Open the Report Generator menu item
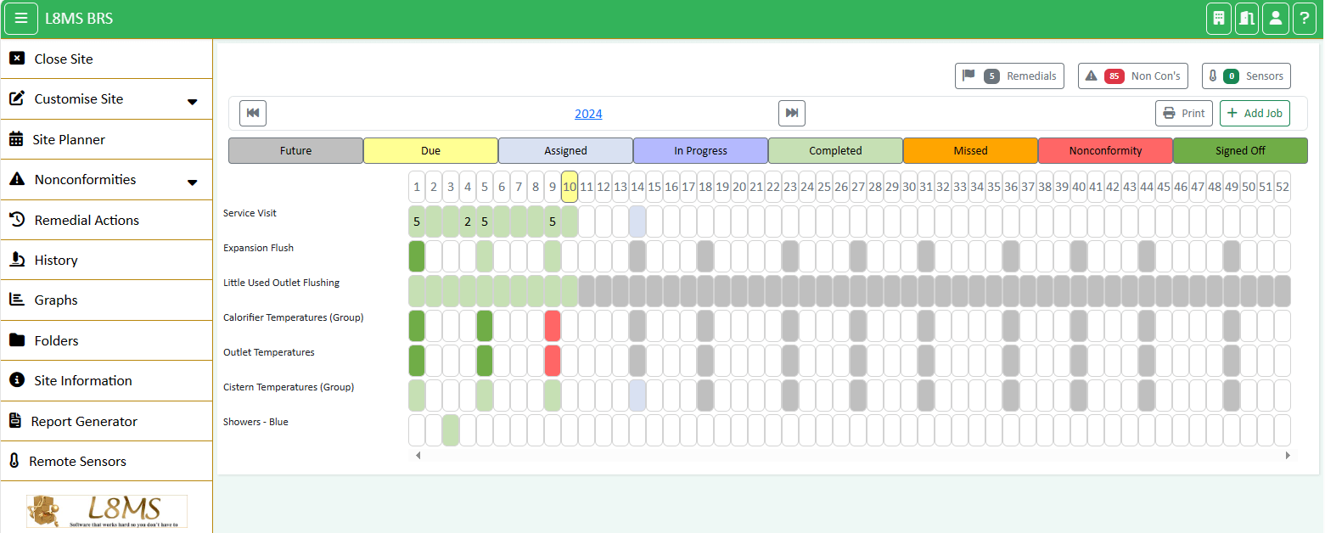 (x=83, y=421)
